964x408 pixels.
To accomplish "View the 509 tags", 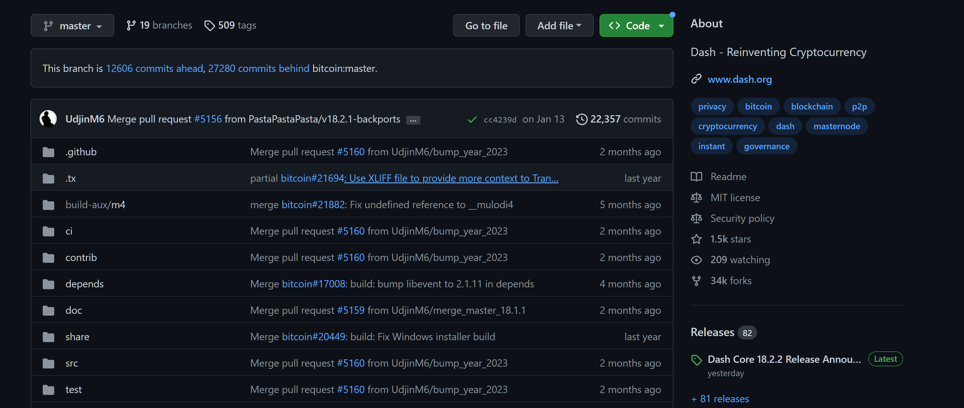I will point(230,25).
